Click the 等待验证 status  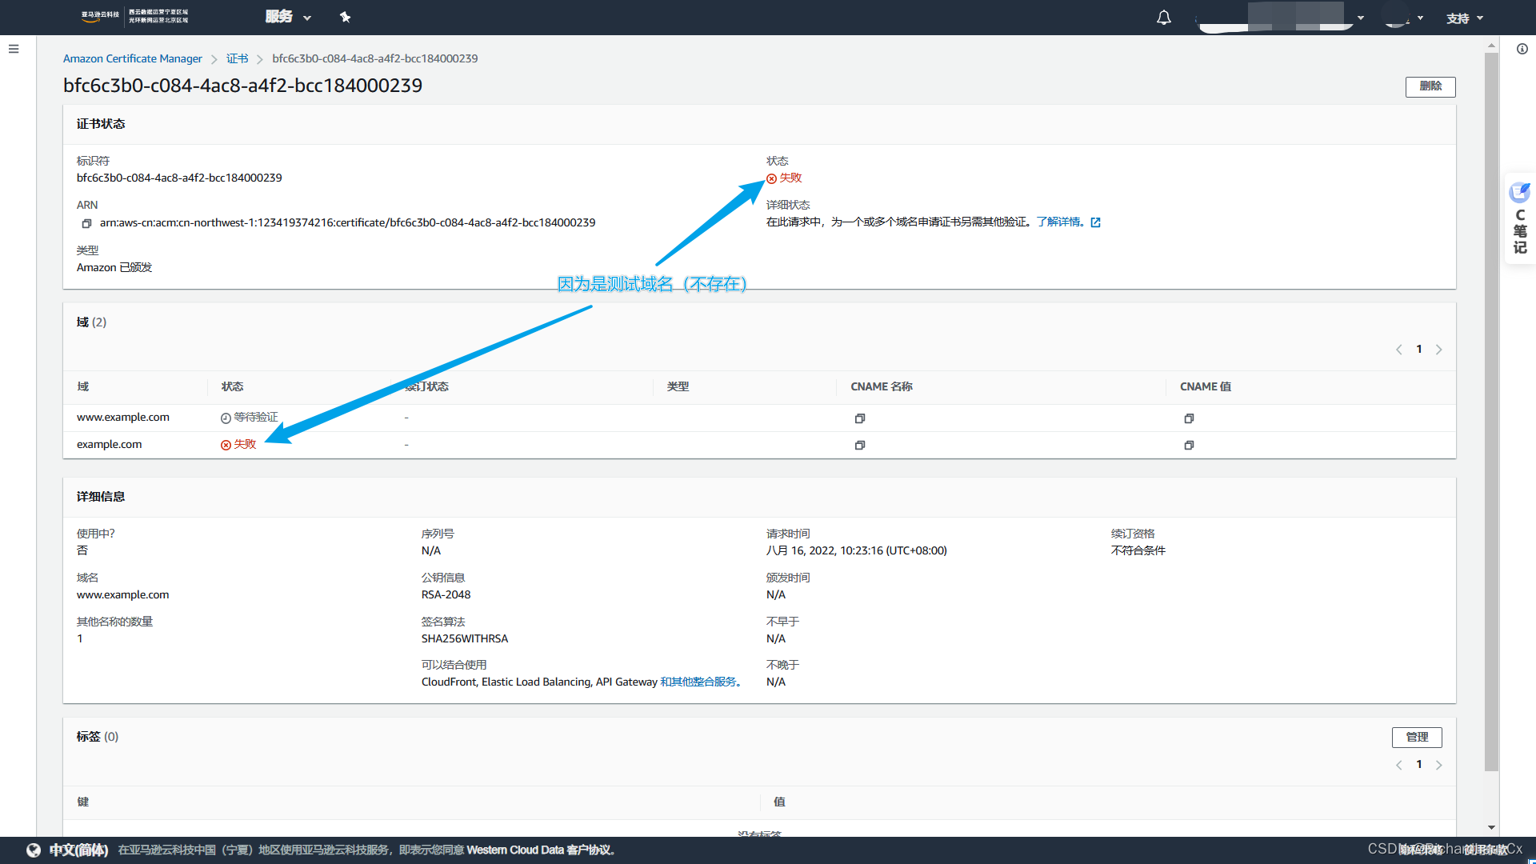tap(250, 417)
